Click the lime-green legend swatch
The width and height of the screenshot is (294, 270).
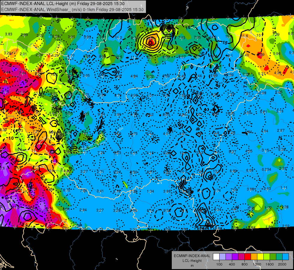tap(267, 257)
